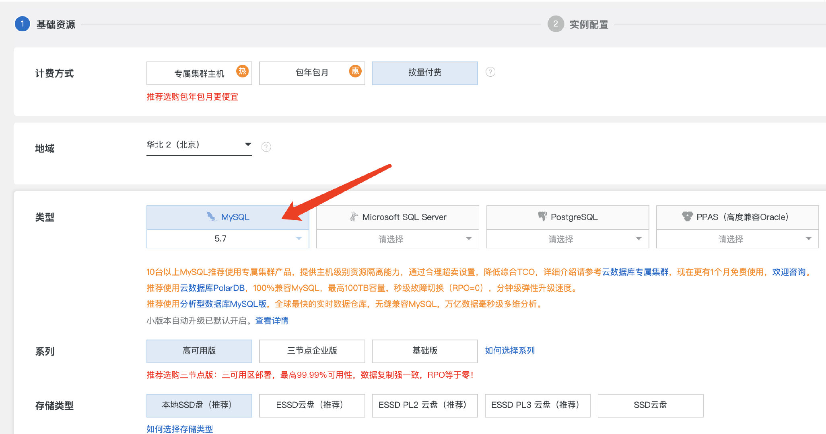Click the 推荐选购包年包月更便宜 notice text
The width and height of the screenshot is (826, 434).
click(192, 97)
